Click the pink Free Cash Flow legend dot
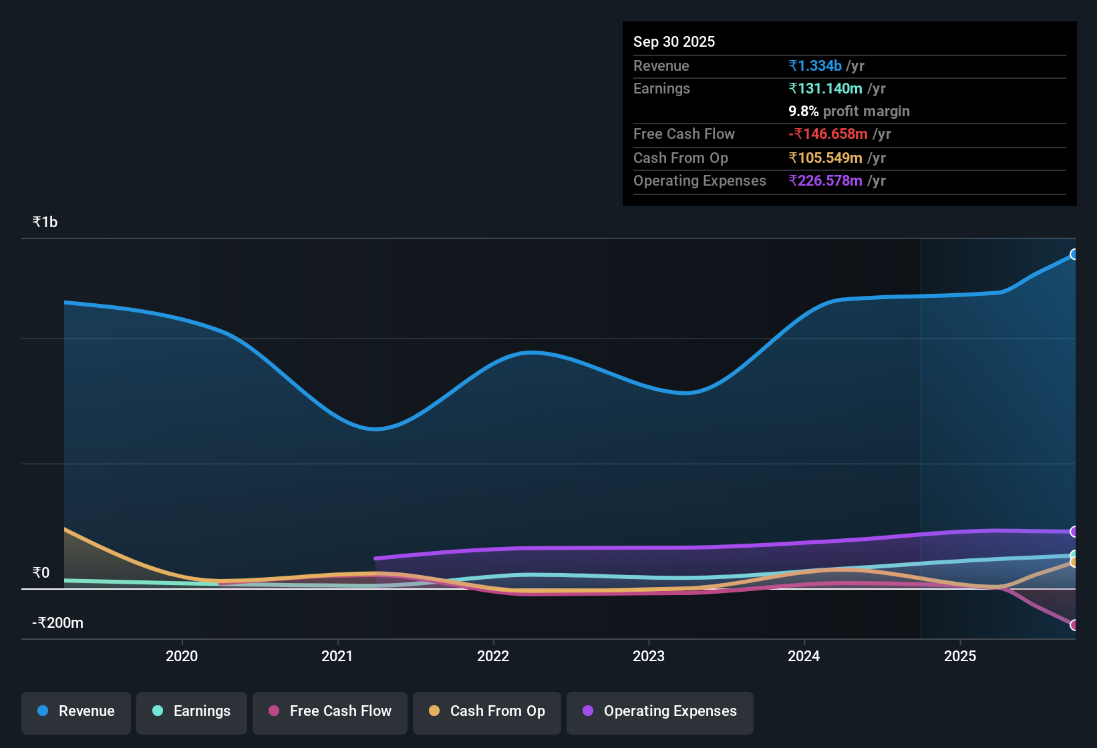The image size is (1097, 748). coord(273,711)
